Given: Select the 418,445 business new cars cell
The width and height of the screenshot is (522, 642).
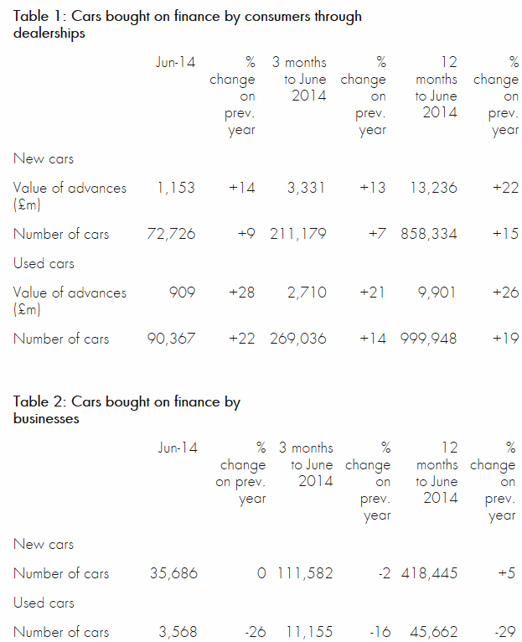Looking at the screenshot, I should click(x=427, y=573).
